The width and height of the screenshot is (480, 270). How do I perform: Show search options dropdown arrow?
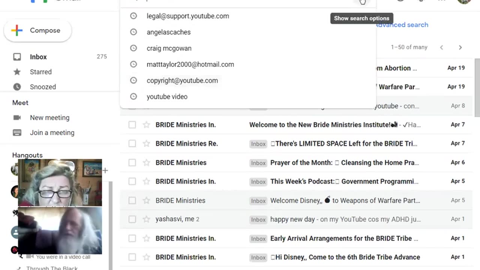(362, 2)
